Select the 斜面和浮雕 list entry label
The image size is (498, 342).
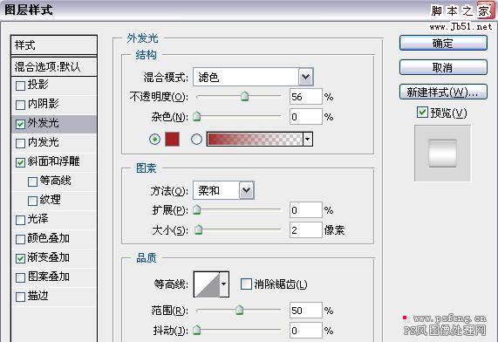point(54,161)
